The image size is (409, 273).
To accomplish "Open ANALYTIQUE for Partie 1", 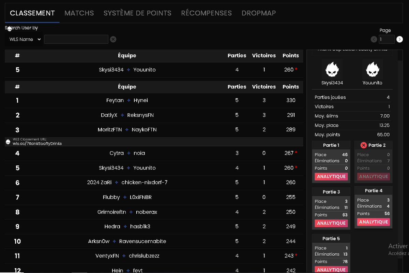I will tap(331, 177).
